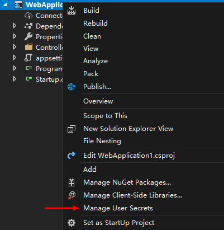This screenshot has height=230, width=224.
Task: Click the blue arrow icon beside Edit WebApplication1.csproj
Action: (x=72, y=156)
